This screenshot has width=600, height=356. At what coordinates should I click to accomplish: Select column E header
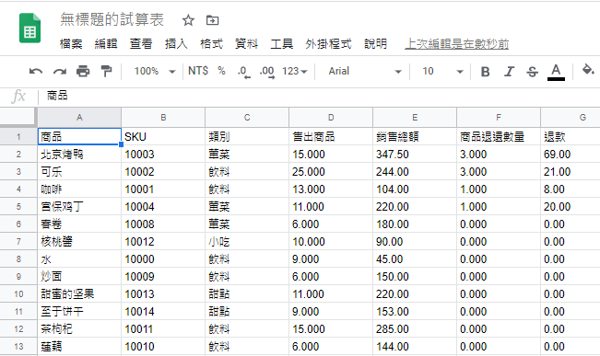click(x=415, y=117)
